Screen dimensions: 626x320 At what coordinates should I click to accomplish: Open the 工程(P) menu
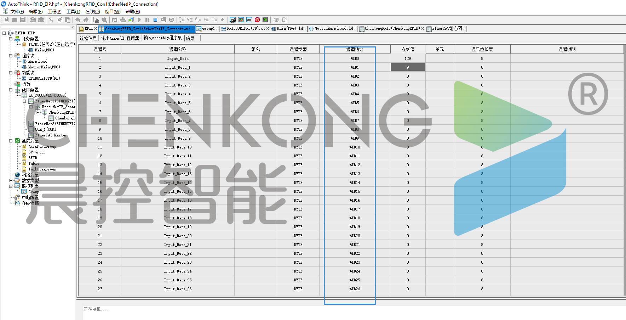[54, 12]
